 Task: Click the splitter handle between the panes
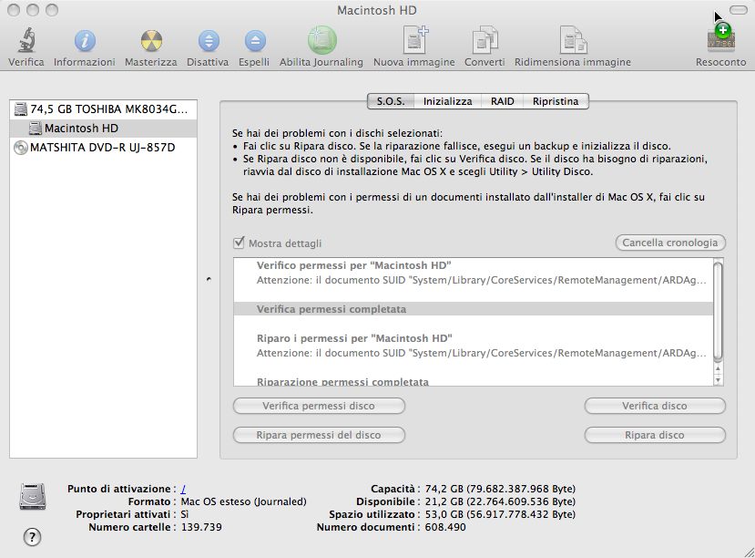[209, 279]
